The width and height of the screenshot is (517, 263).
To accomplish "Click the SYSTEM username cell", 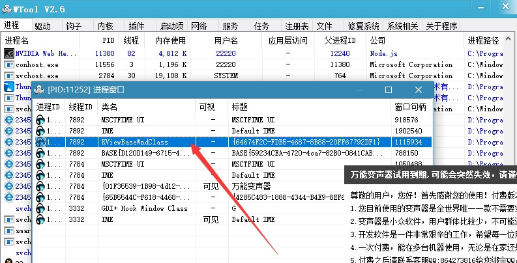I will click(x=226, y=76).
